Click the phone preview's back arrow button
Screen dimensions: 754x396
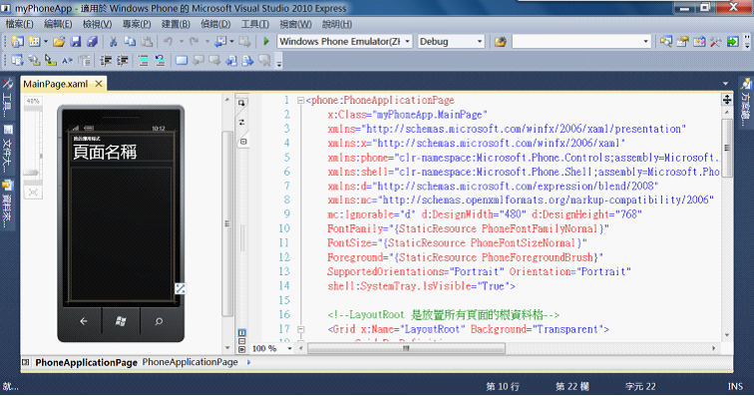[83, 321]
